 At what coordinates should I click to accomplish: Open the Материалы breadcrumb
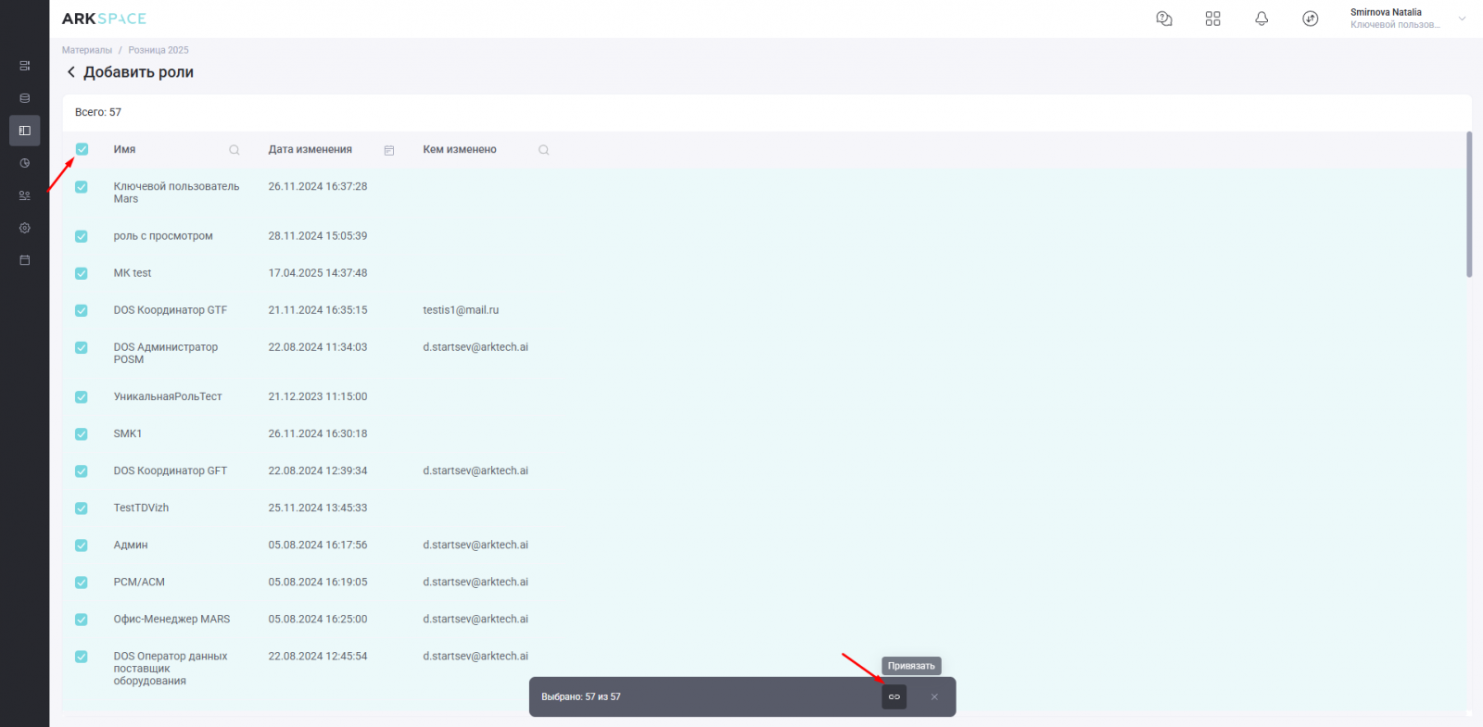[87, 50]
